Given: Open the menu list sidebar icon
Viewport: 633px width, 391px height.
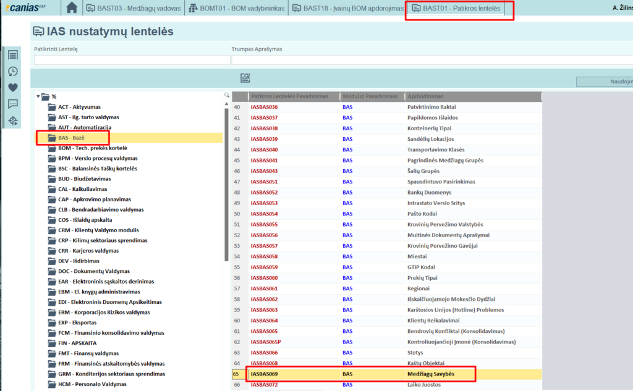Looking at the screenshot, I should (x=13, y=55).
